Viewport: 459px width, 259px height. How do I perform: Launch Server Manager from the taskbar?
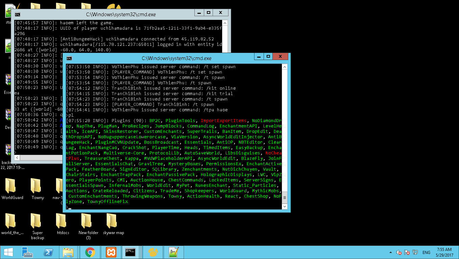(x=27, y=252)
